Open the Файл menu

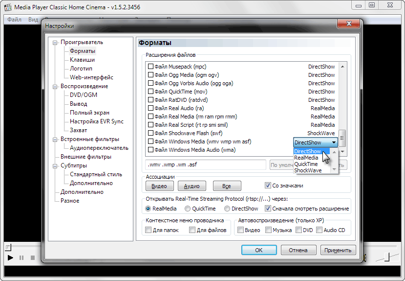click(15, 20)
